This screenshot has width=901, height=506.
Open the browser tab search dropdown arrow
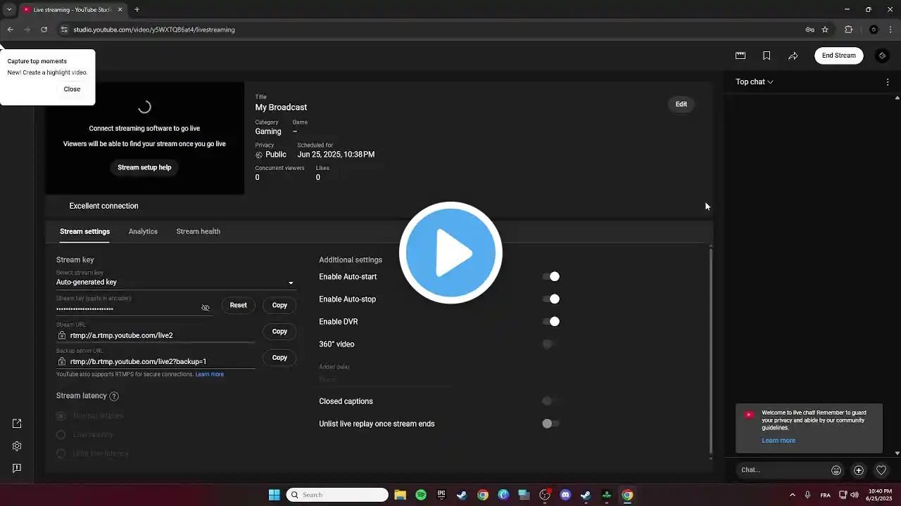(9, 10)
